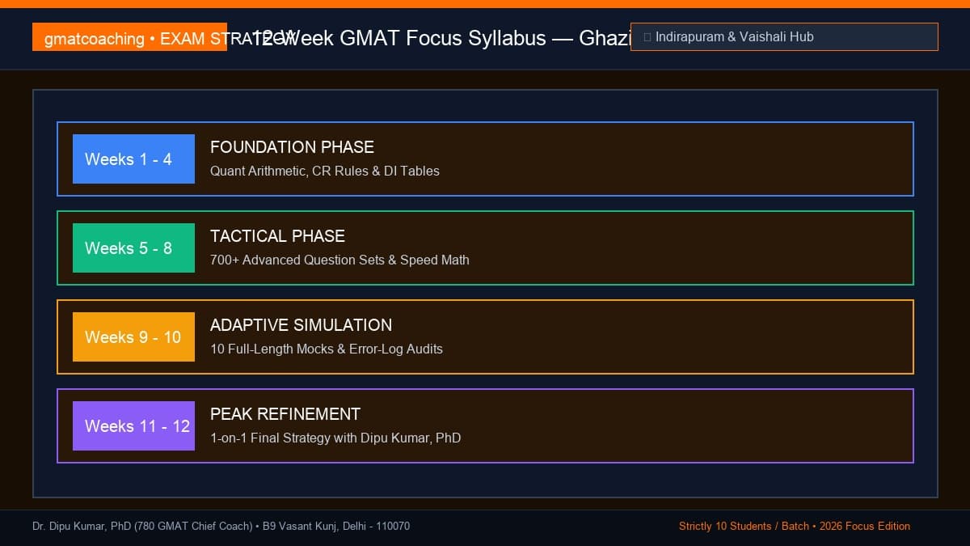Select the FOUNDATION PHASE heading

(x=292, y=147)
